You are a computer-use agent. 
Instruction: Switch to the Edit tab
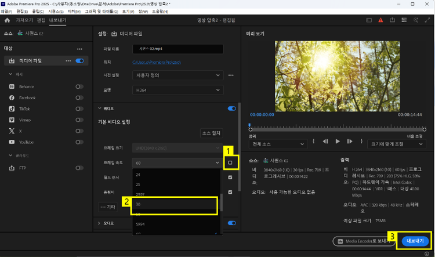41,20
